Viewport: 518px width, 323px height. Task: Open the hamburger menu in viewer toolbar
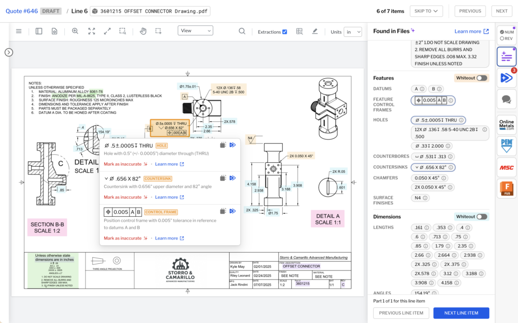pos(19,31)
